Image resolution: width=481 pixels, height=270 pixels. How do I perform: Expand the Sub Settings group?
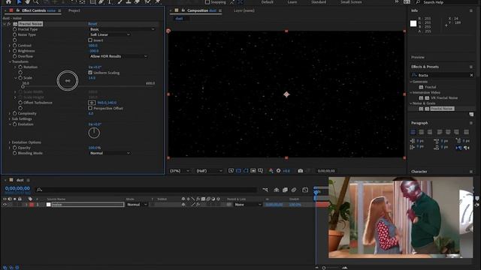click(x=10, y=118)
